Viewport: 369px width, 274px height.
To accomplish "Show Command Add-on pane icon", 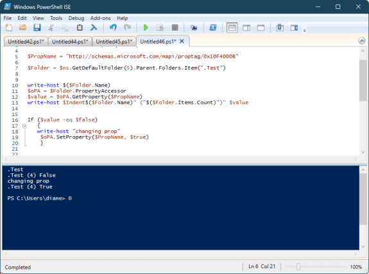I will [294, 28].
